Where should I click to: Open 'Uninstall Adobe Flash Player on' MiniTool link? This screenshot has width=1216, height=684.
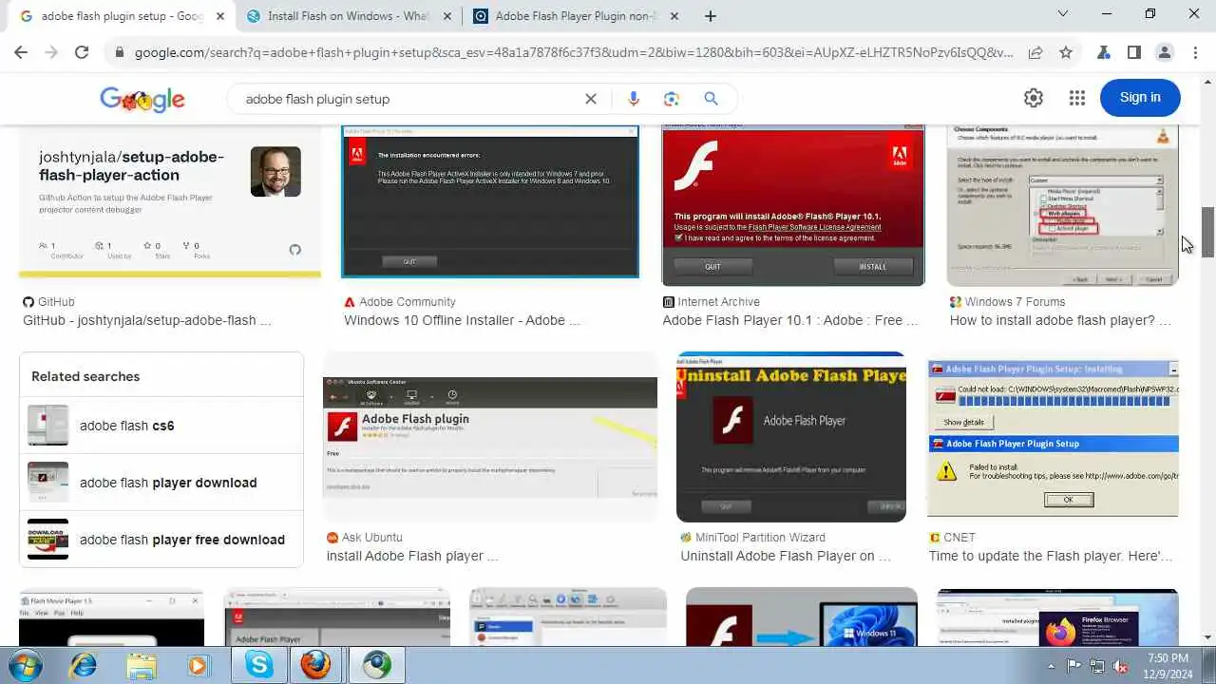[x=786, y=556]
